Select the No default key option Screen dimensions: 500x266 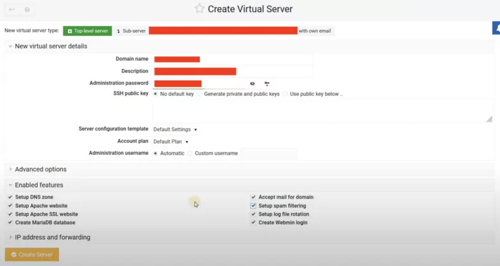(156, 94)
